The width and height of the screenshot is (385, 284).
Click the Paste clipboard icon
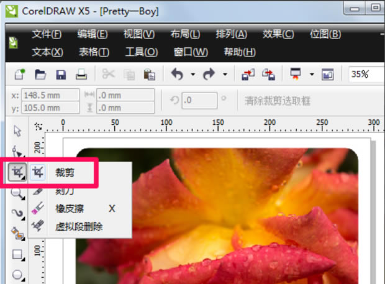[149, 75]
